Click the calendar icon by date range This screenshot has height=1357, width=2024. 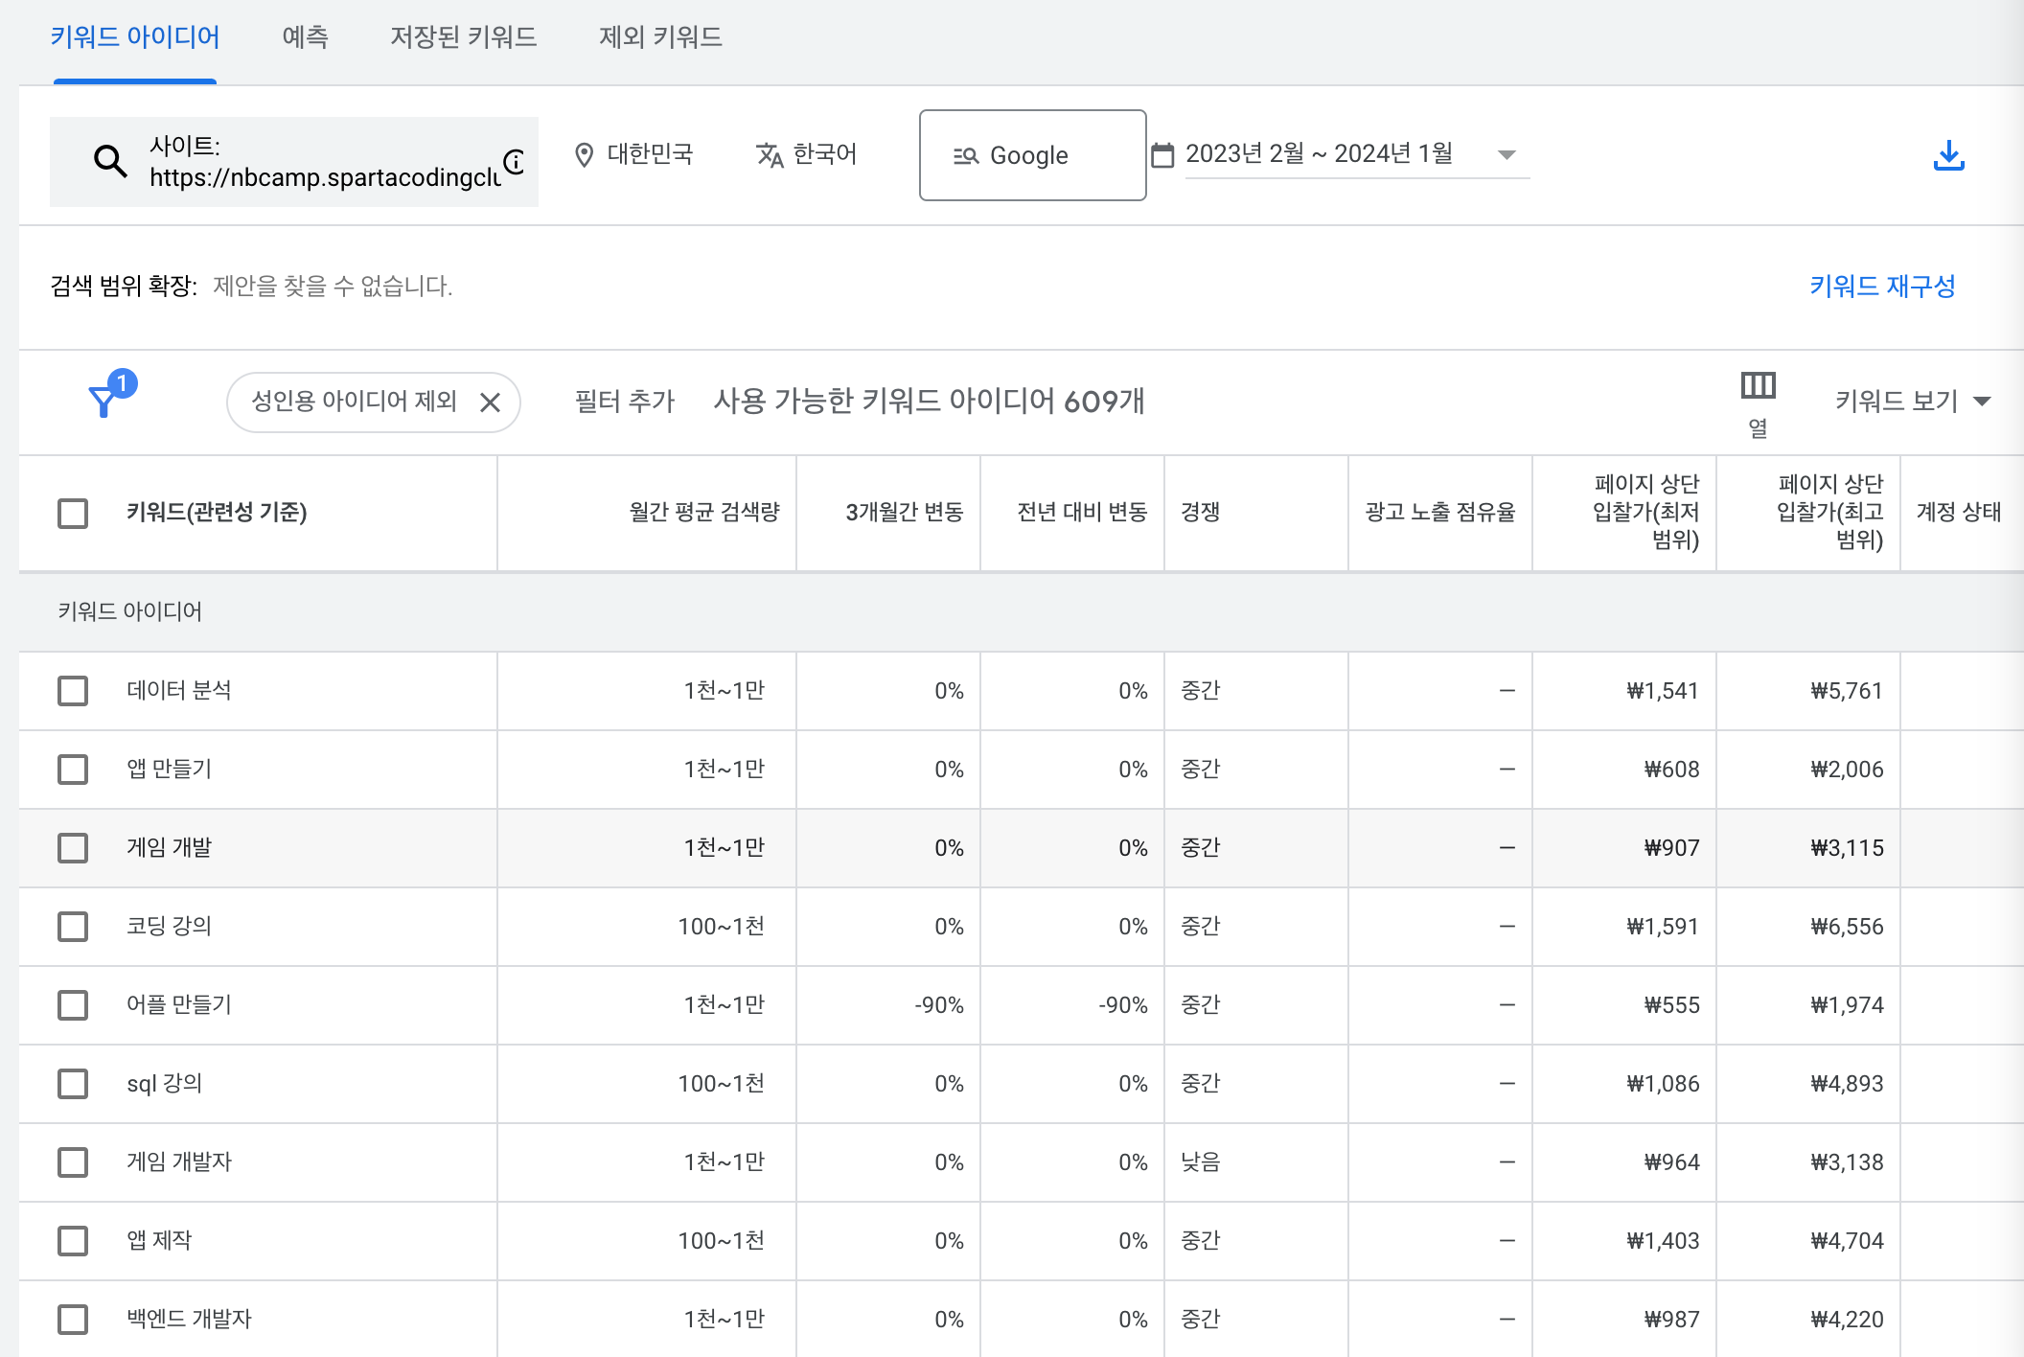(x=1162, y=154)
